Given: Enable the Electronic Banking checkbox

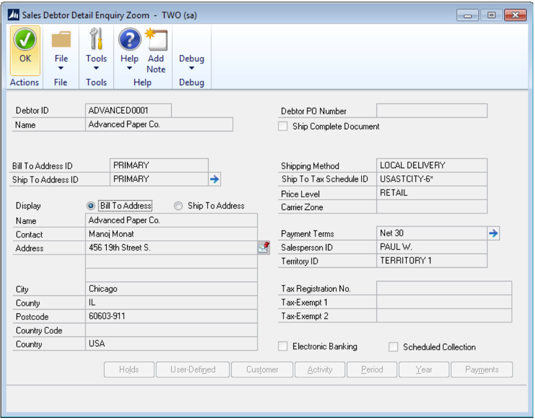Looking at the screenshot, I should point(283,346).
